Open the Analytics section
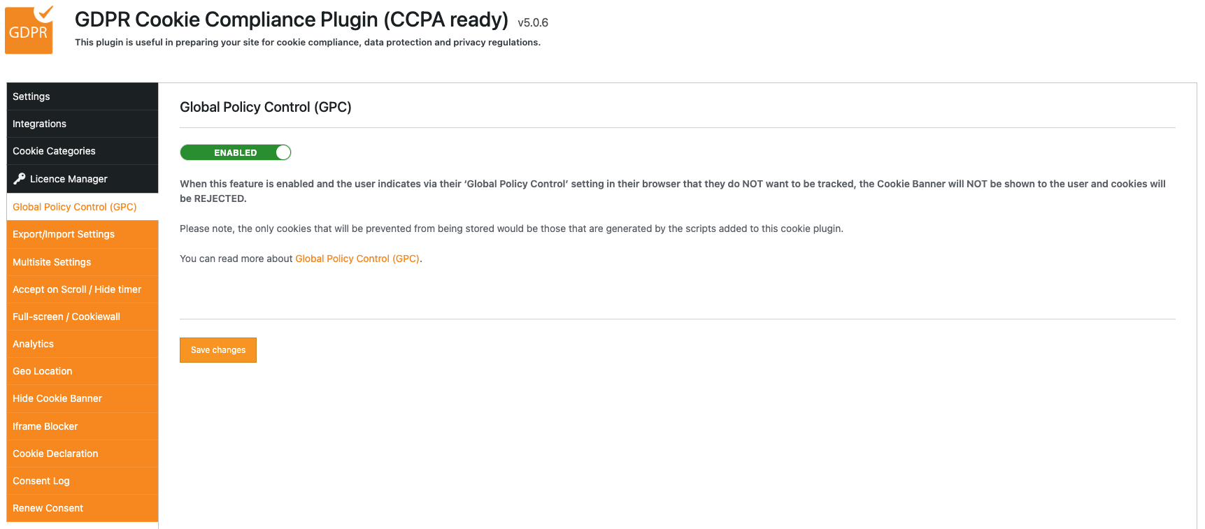The image size is (1205, 529). [x=34, y=344]
